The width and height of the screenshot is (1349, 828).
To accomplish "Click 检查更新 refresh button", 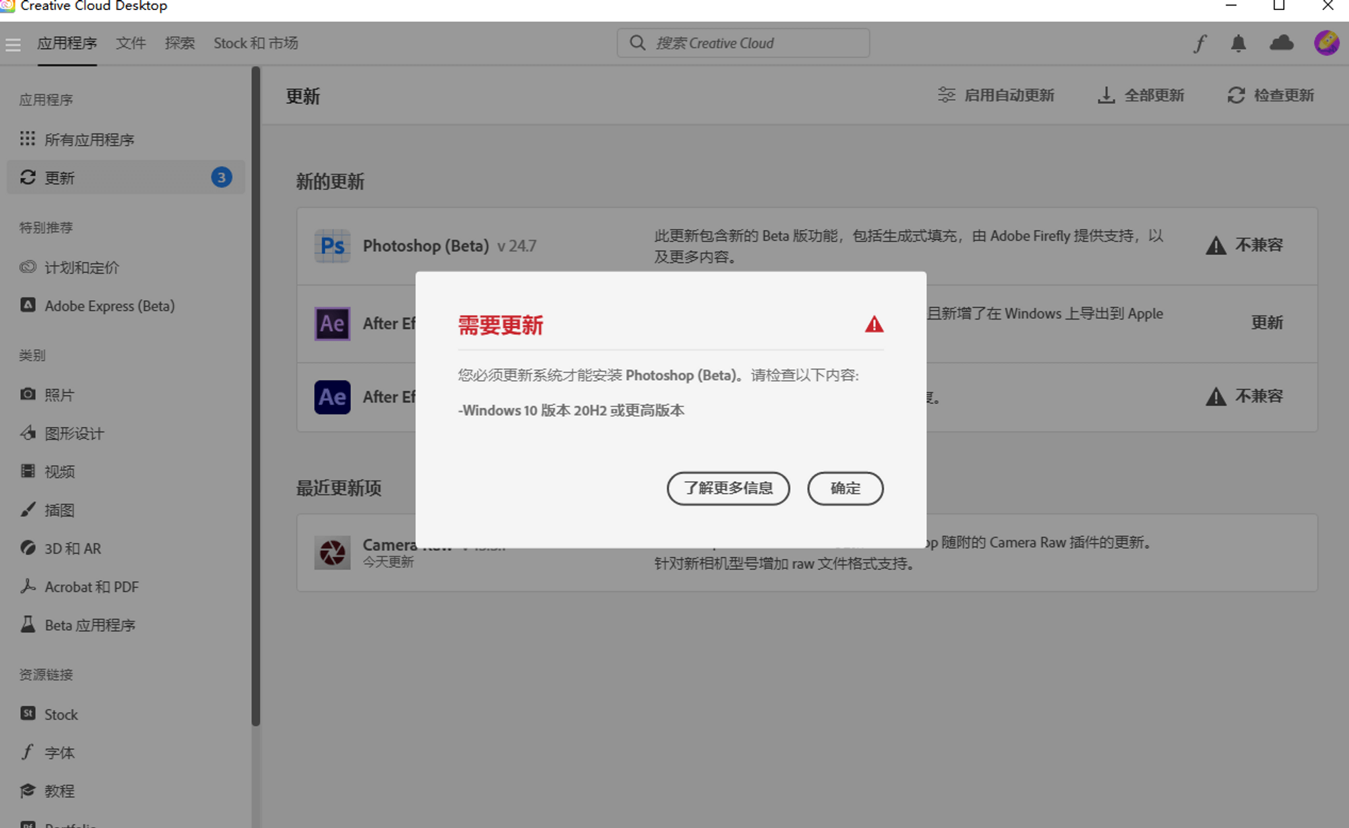I will (x=1271, y=95).
